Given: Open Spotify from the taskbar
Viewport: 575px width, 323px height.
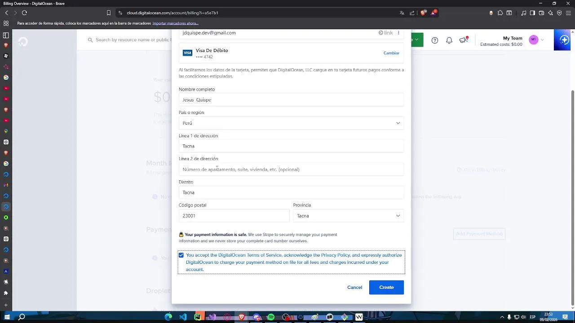Looking at the screenshot, I should [x=271, y=317].
